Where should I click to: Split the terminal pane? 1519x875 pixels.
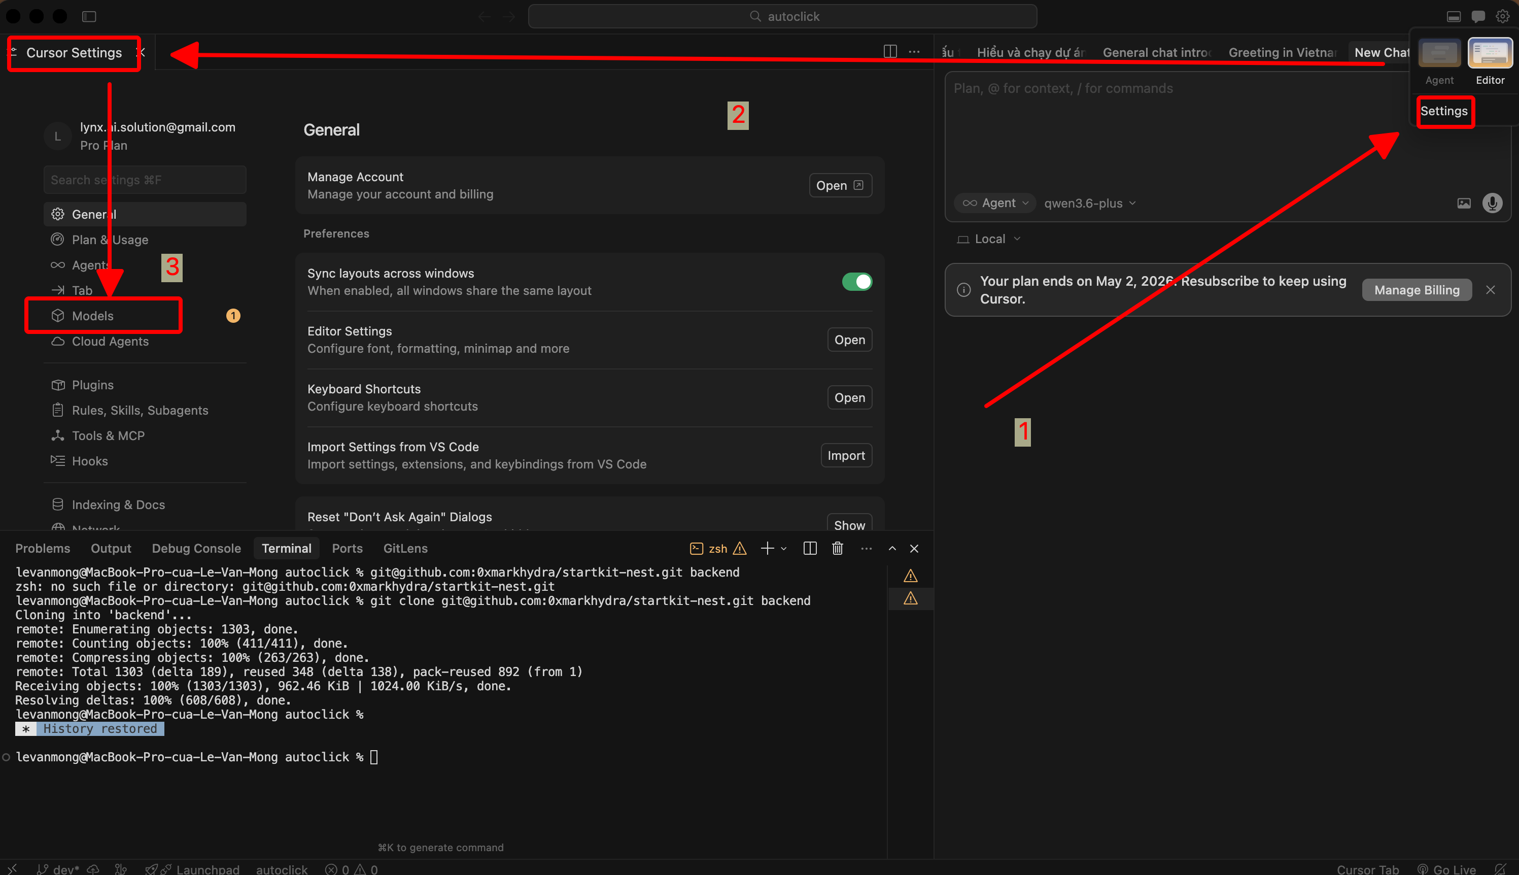[810, 548]
